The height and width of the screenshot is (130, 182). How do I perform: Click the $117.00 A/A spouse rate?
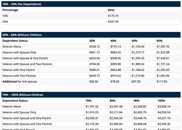pos(162,82)
